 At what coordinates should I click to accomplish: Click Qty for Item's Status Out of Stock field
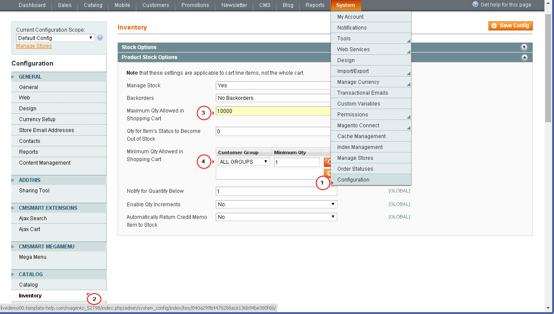(x=273, y=132)
